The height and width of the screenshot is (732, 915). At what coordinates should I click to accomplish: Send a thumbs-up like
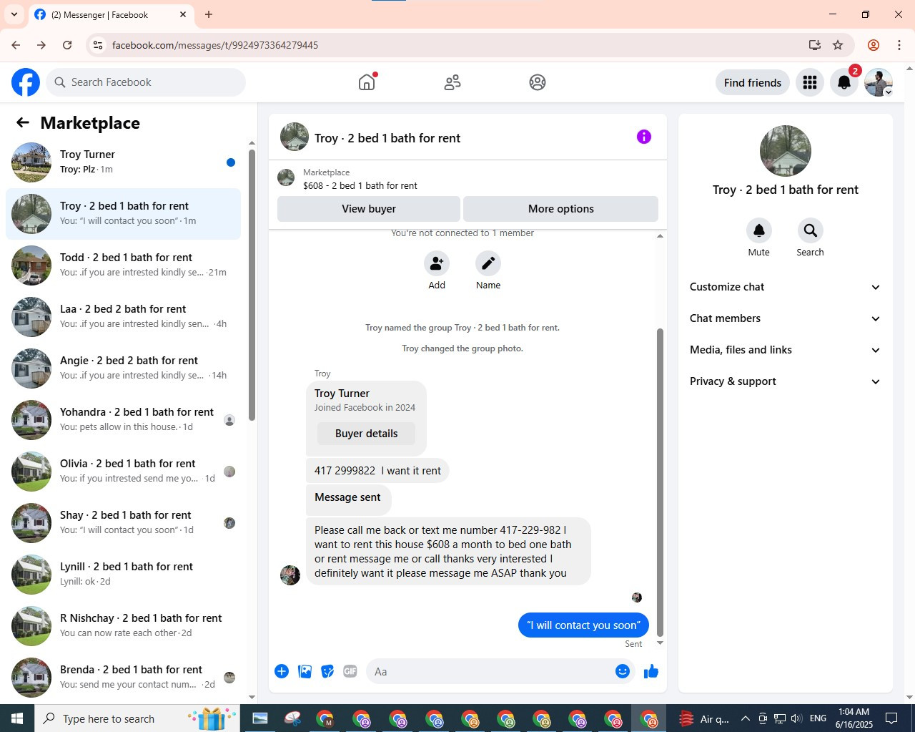651,671
